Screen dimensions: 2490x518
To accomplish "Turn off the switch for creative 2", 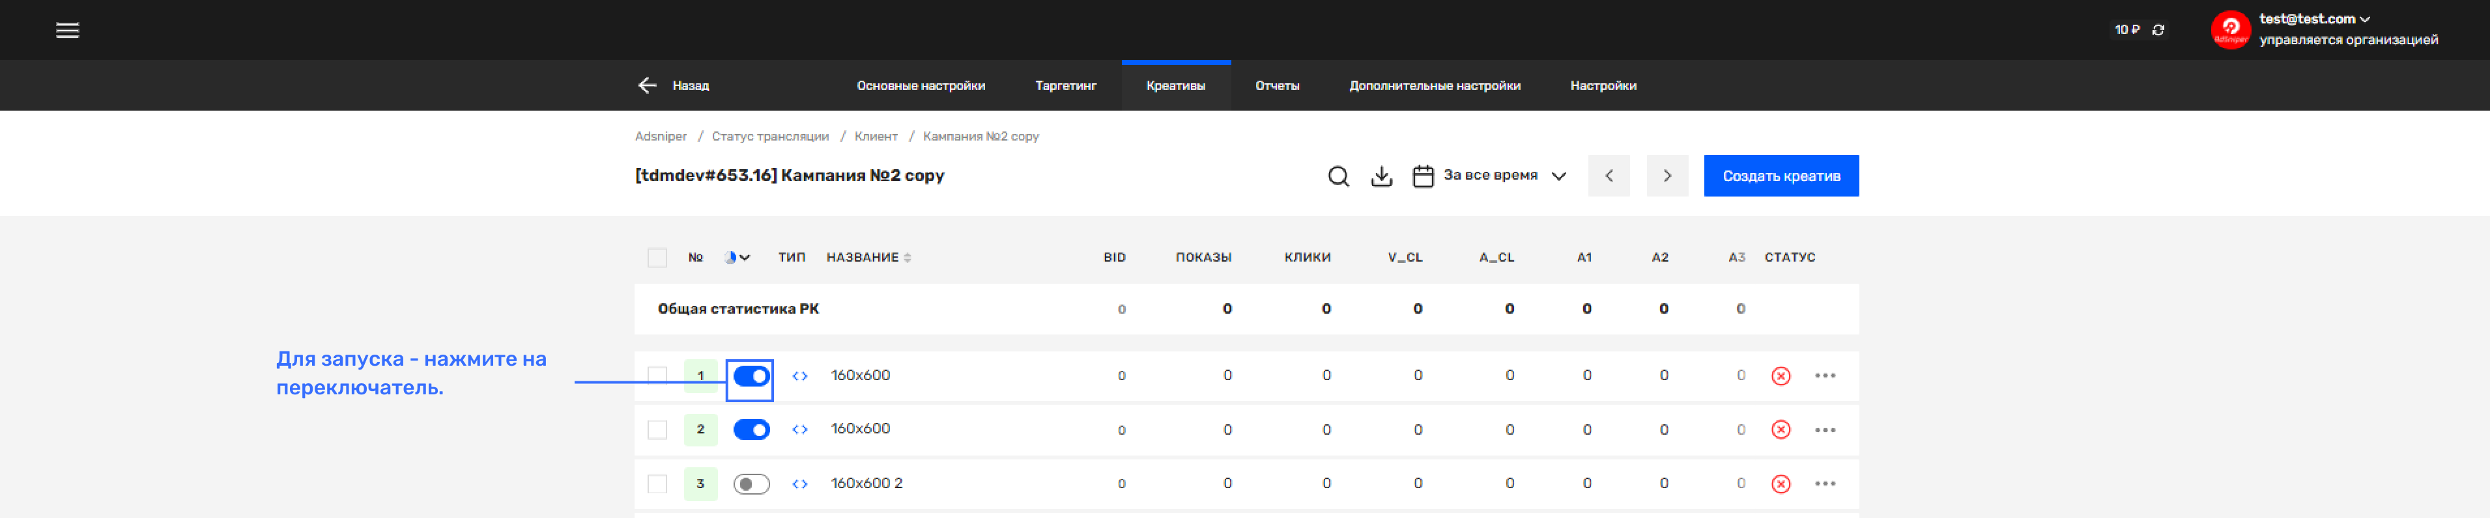I will [x=751, y=430].
